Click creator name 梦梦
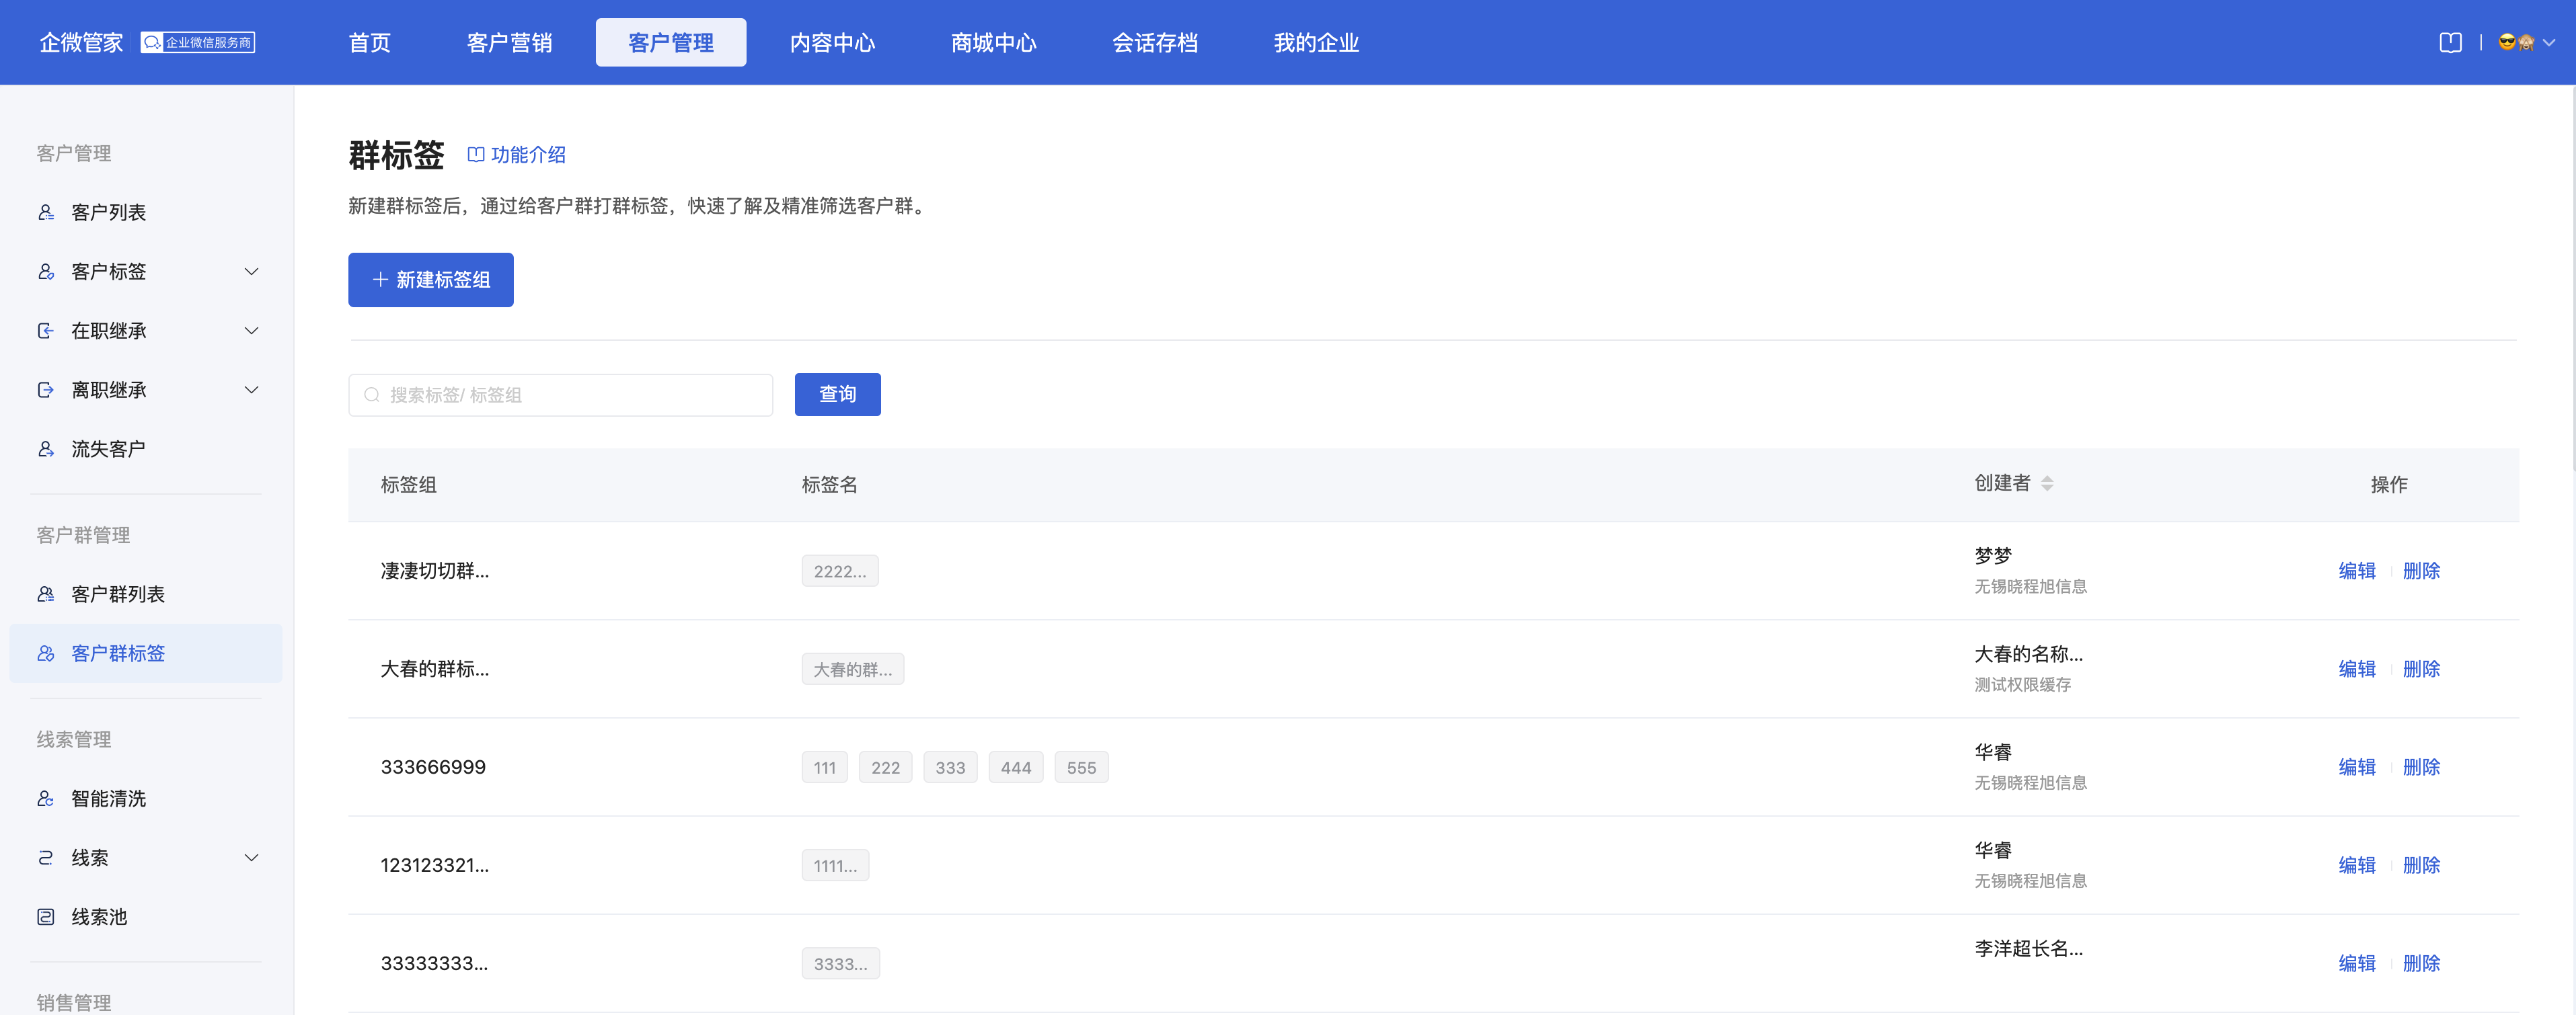 (1992, 555)
